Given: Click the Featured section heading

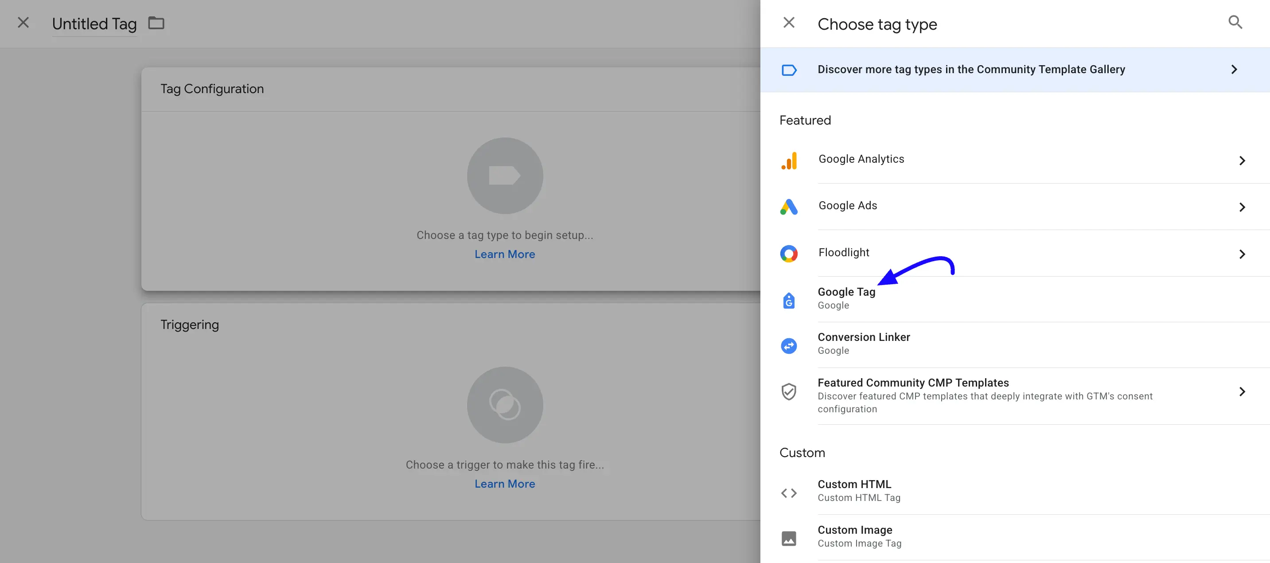Looking at the screenshot, I should 805,121.
